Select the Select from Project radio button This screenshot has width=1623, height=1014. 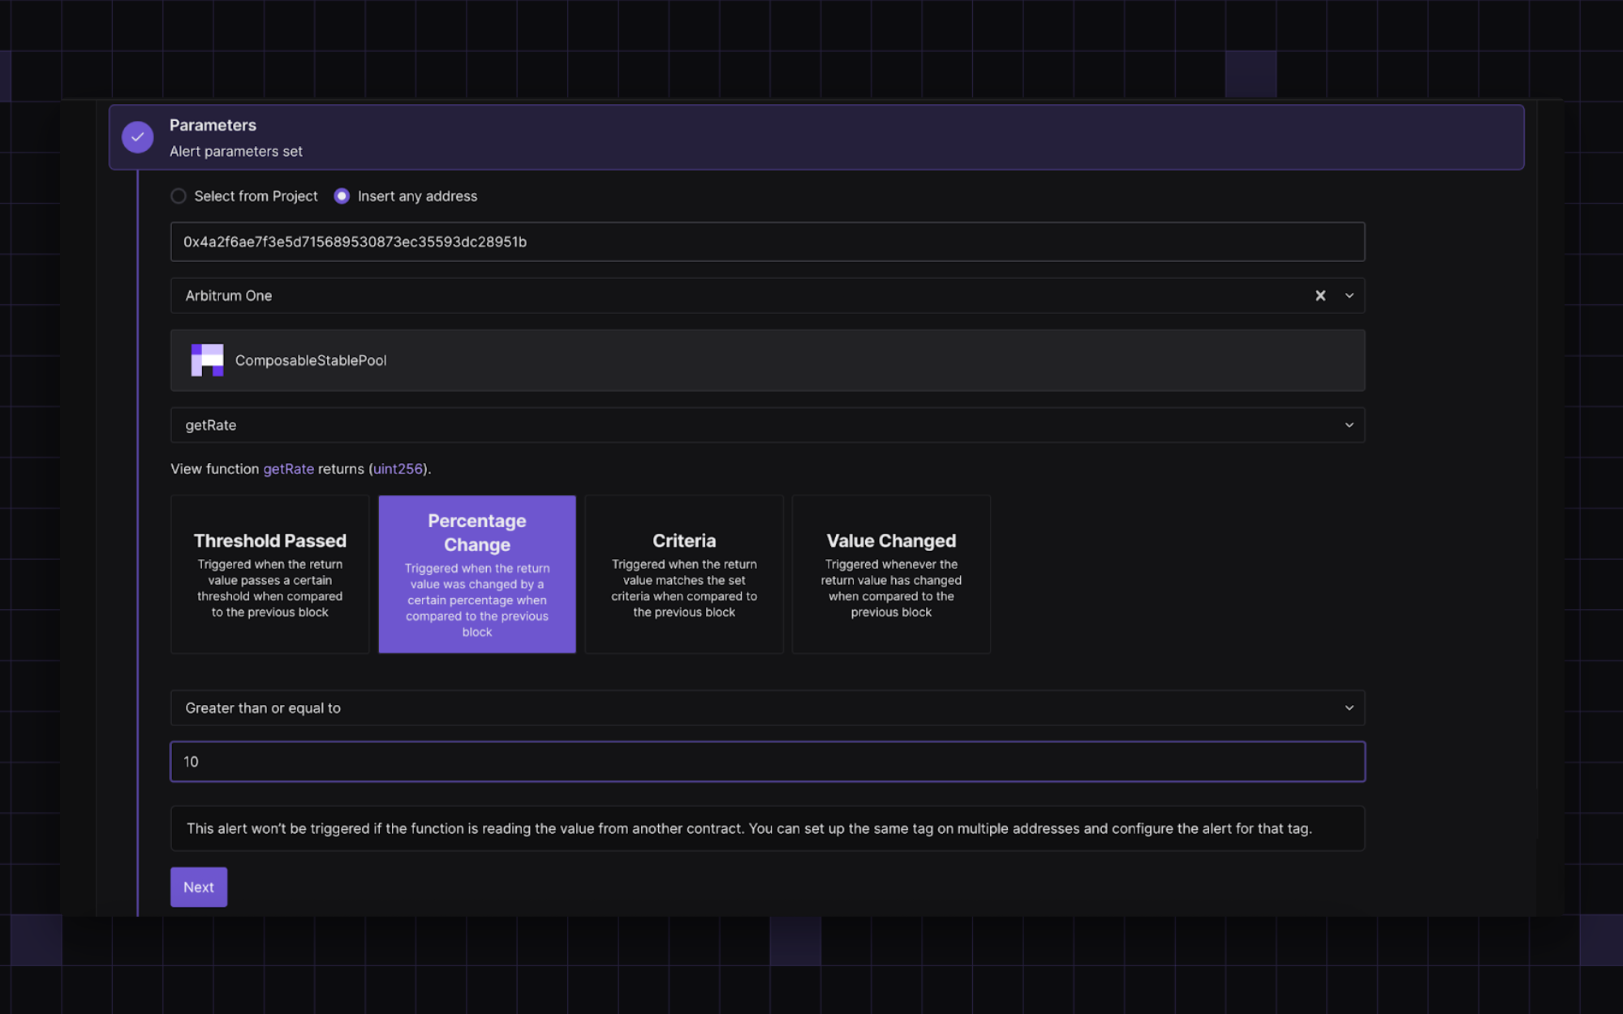(179, 196)
